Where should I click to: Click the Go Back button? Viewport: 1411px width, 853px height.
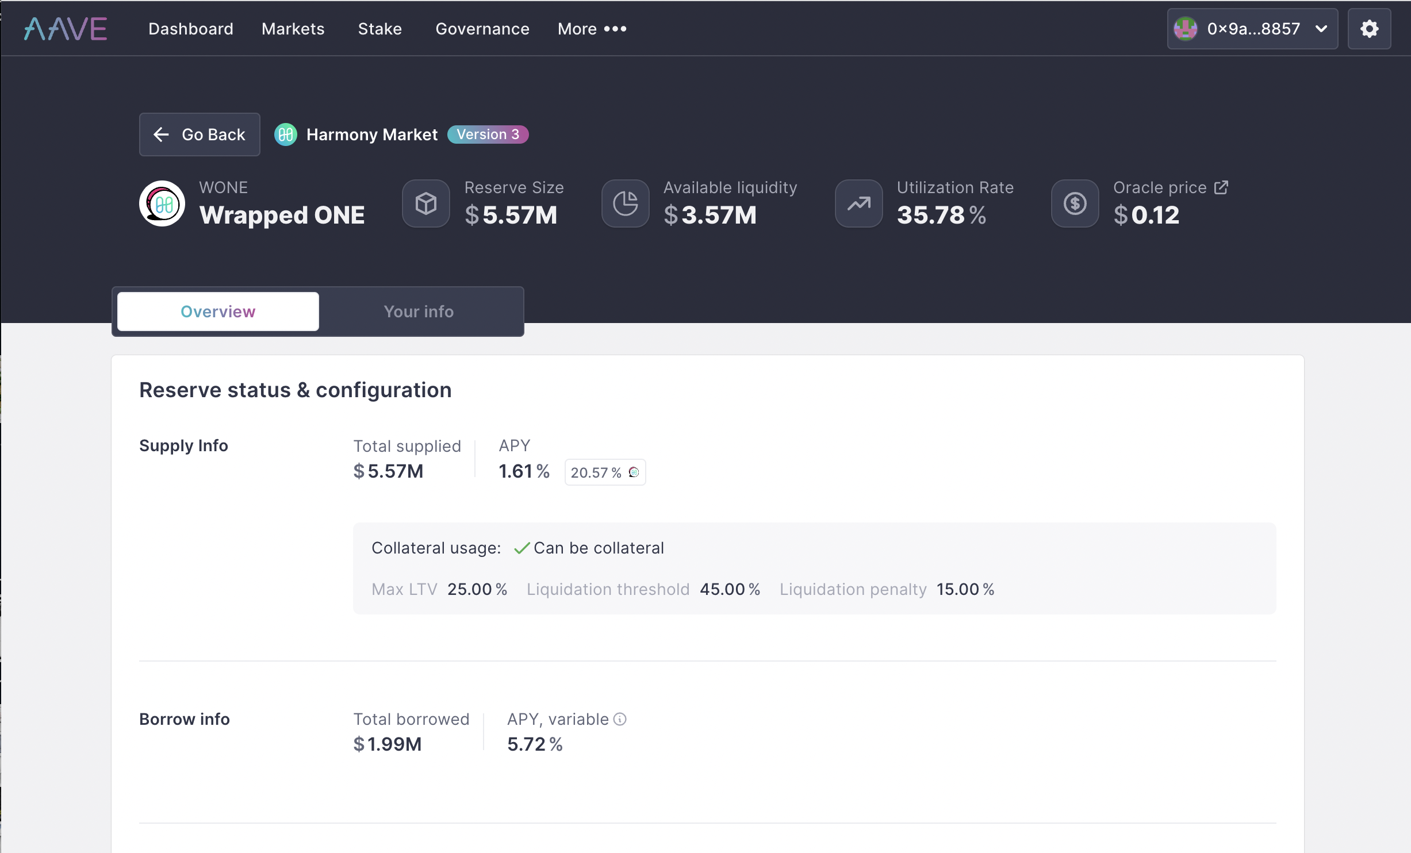[x=200, y=135]
